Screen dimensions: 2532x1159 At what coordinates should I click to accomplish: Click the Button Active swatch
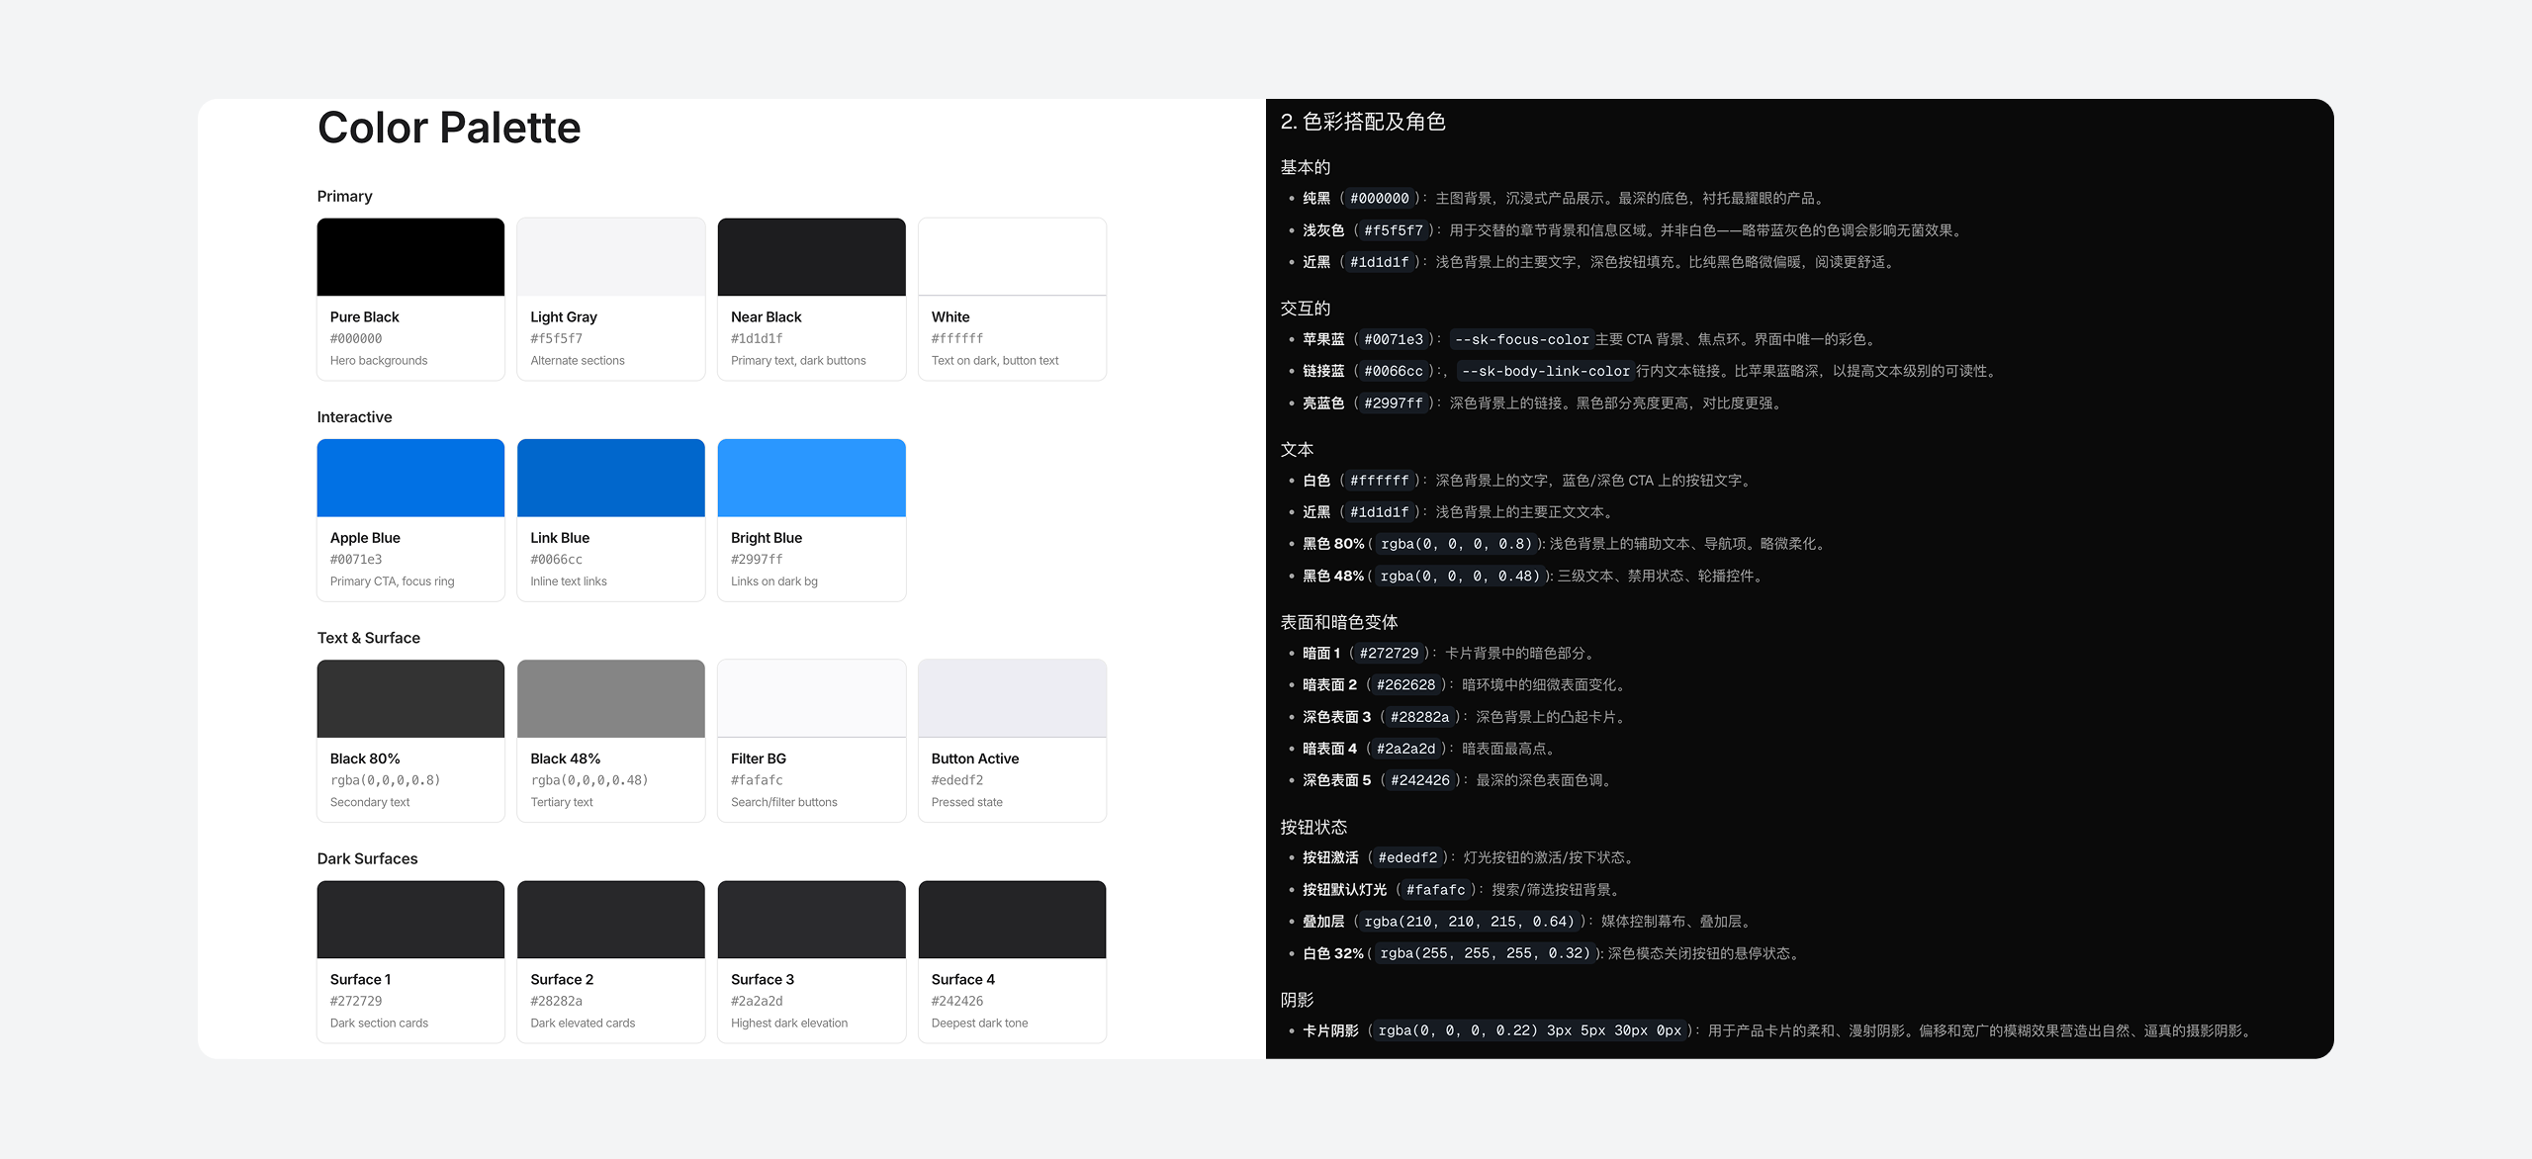(1012, 698)
